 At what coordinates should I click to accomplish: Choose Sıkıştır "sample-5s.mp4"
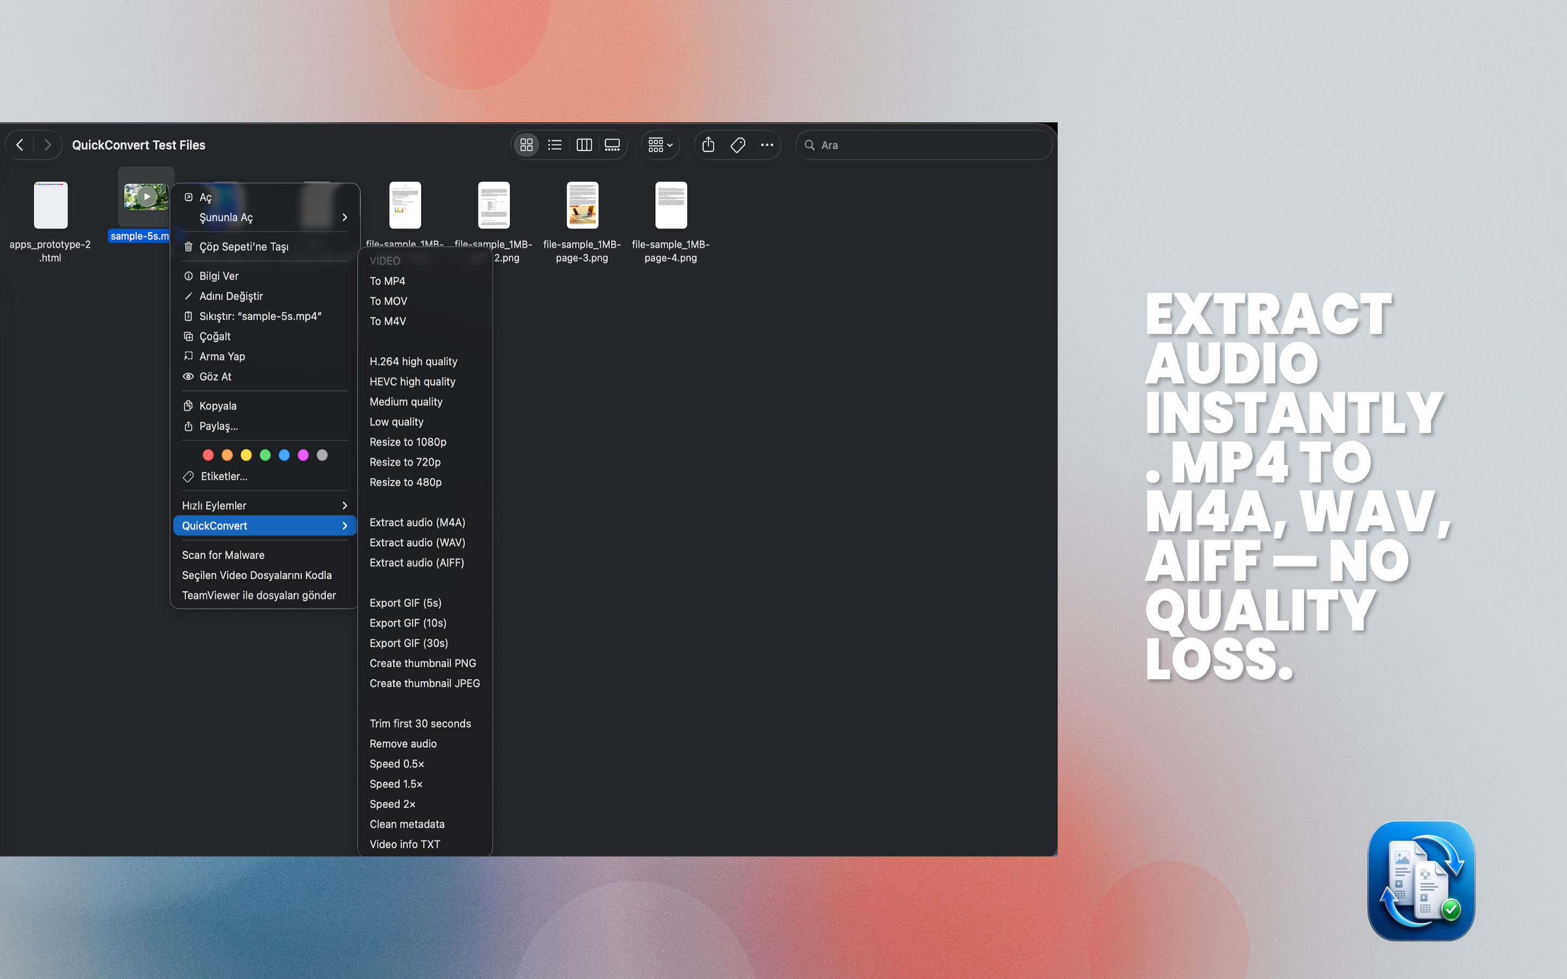(265, 316)
